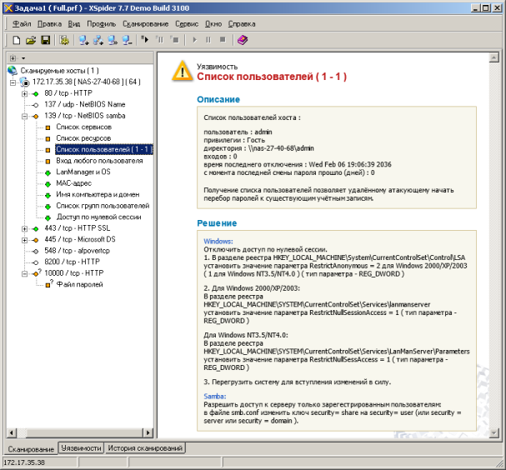506x470 pixels.
Task: Click green arrow icon beside MAC-адрес
Action: point(48,184)
